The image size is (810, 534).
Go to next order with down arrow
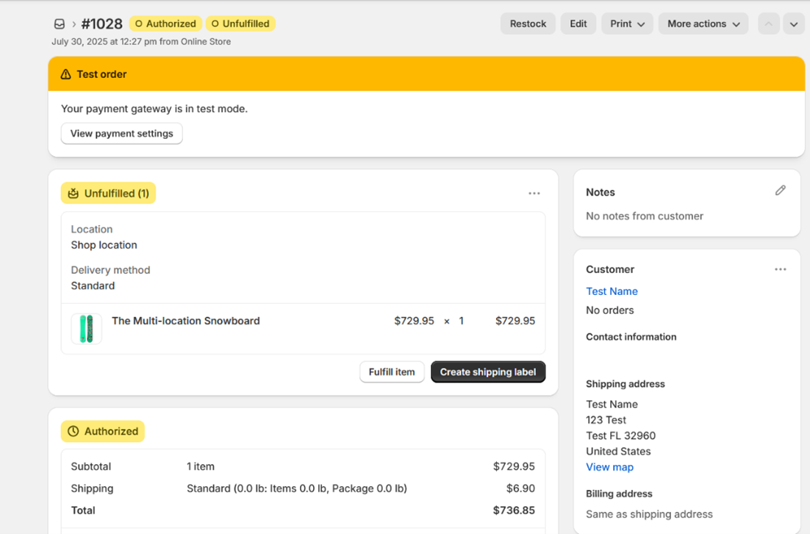(793, 24)
